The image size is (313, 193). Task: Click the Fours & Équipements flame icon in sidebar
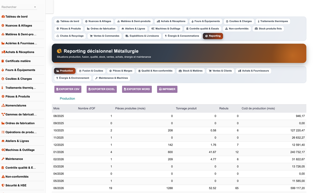click(x=3, y=70)
